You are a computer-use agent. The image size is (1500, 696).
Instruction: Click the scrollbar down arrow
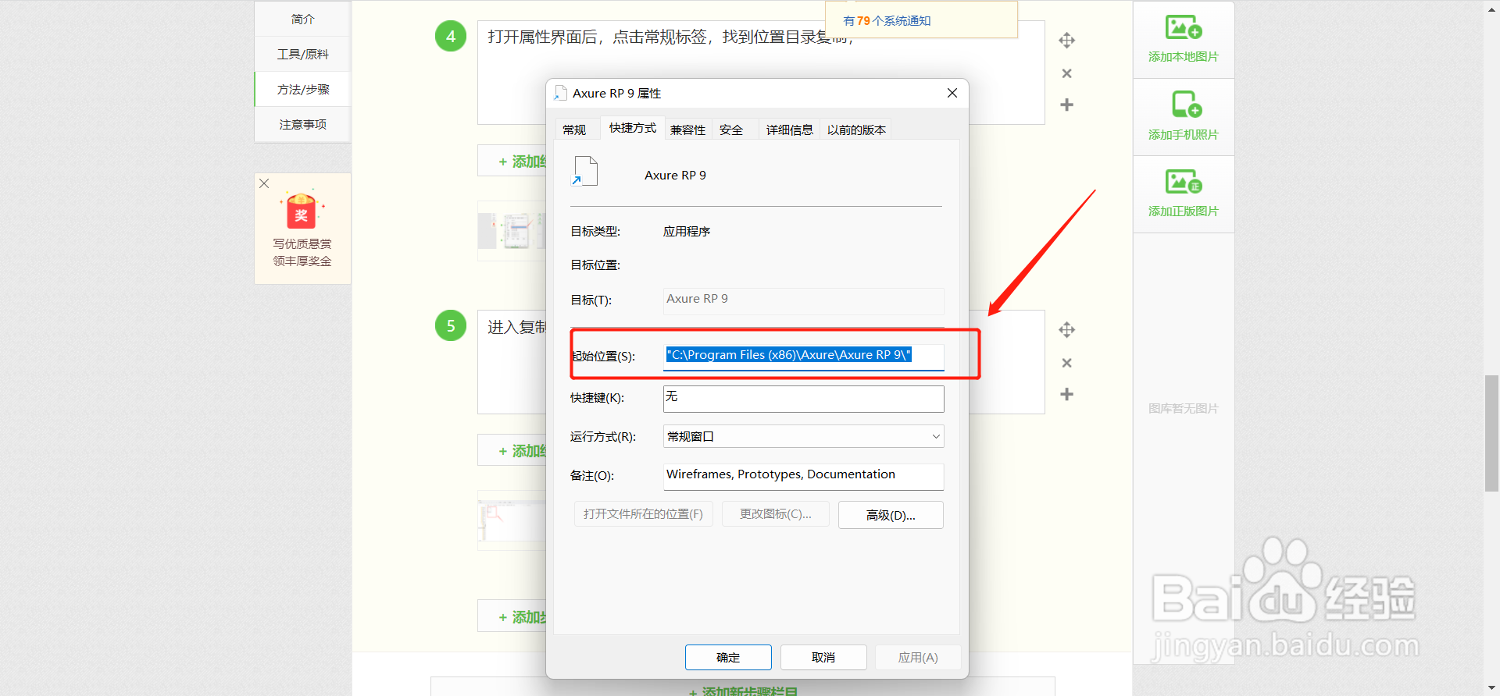pos(1491,688)
